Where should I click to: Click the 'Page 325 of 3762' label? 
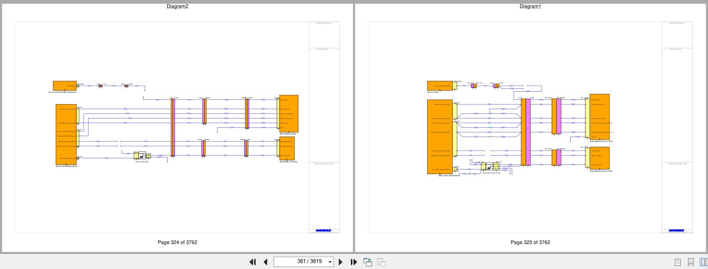530,242
